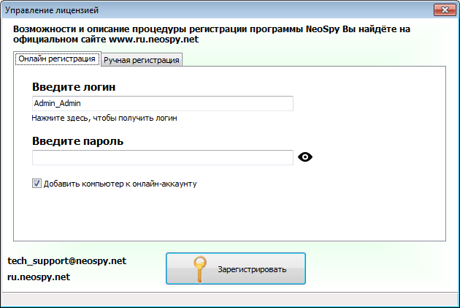460x308 pixels.
Task: Click the Зарегистрировать button
Action: point(236,268)
